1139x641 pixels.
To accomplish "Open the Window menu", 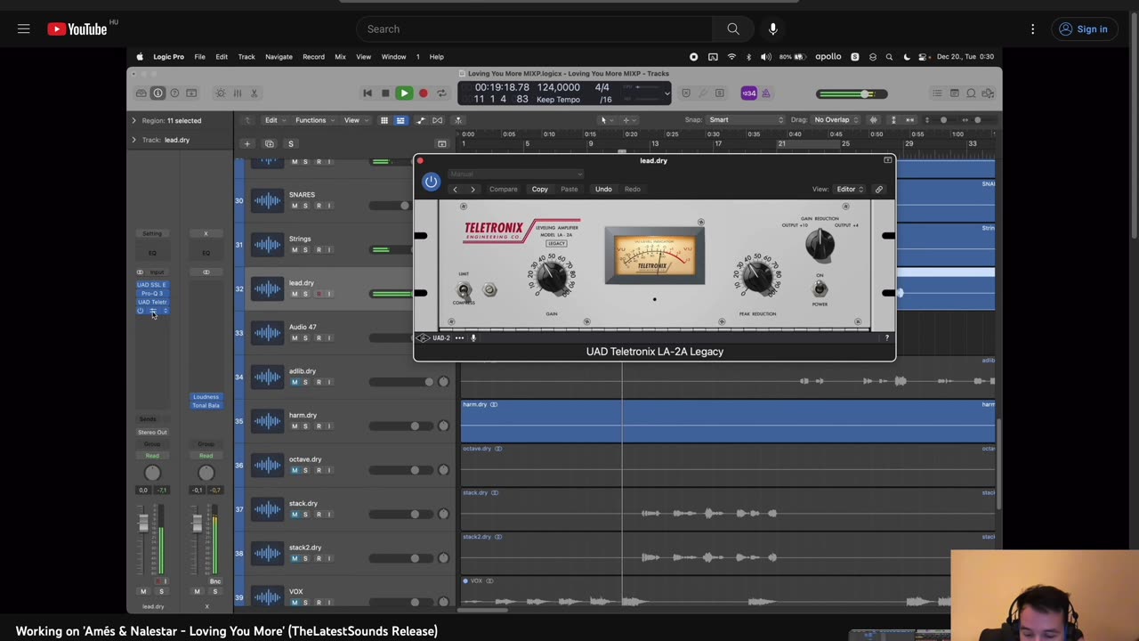I will (x=393, y=57).
